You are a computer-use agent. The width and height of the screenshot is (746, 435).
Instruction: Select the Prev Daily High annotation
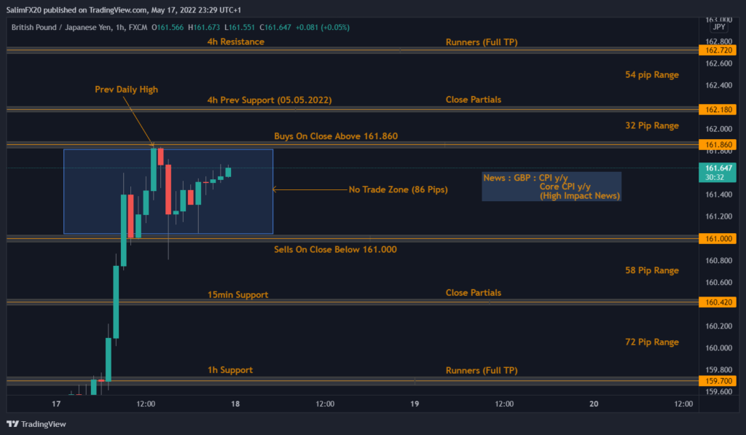click(x=126, y=90)
